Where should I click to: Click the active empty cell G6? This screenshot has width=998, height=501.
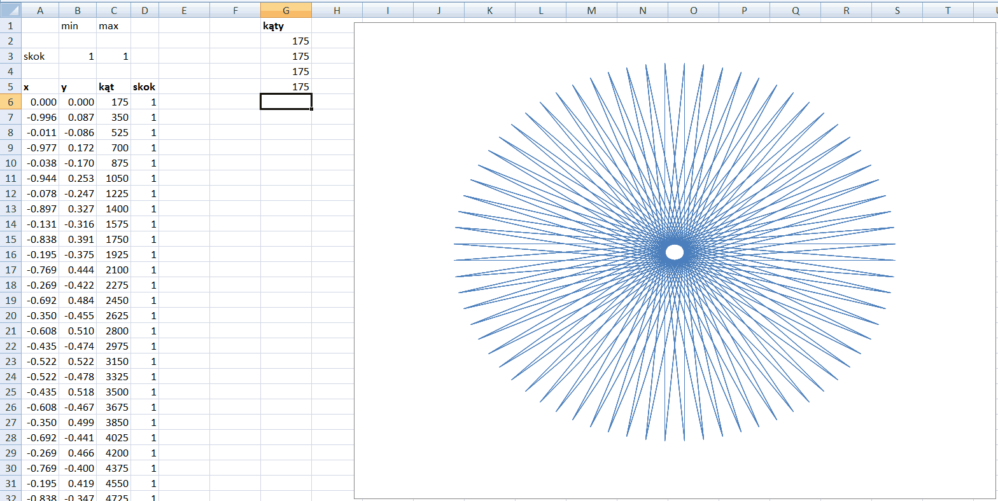tap(286, 102)
